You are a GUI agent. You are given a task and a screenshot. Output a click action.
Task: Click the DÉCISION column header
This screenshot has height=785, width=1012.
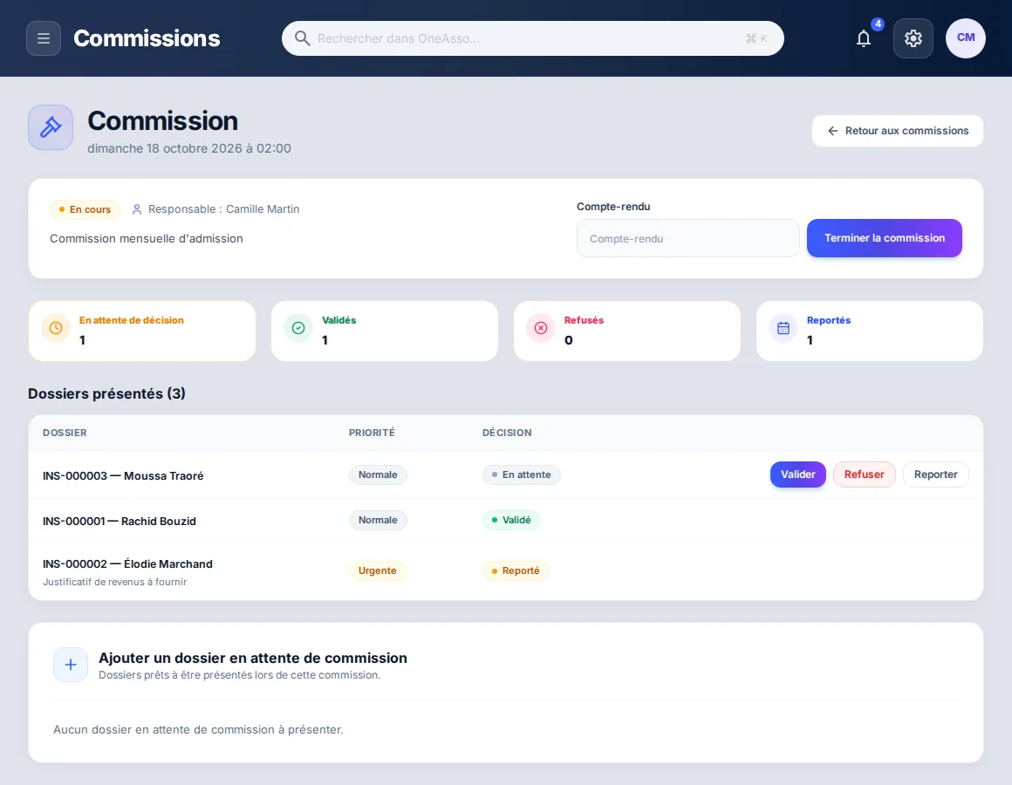[507, 433]
